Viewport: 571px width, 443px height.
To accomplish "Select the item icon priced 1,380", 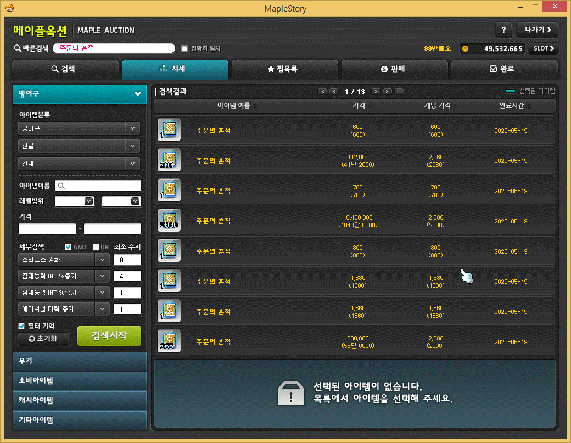I will (x=169, y=281).
